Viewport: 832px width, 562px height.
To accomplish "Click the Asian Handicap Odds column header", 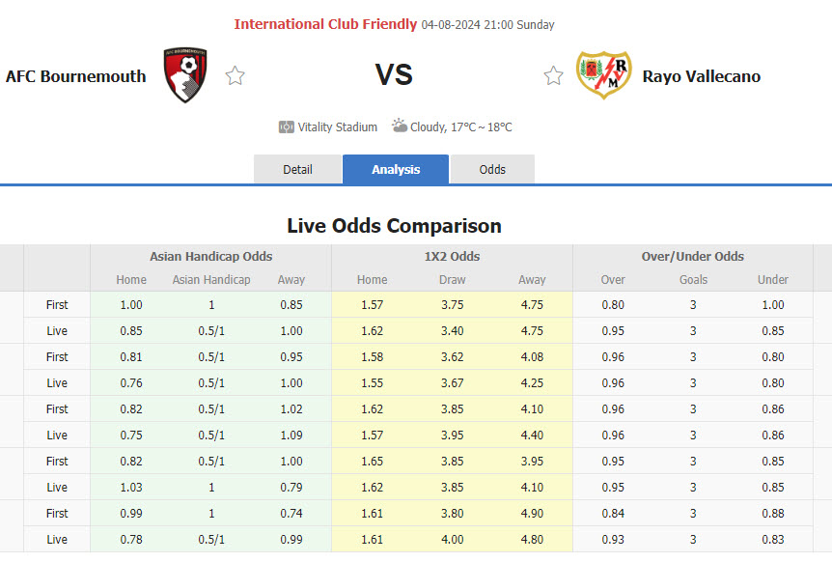I will (210, 257).
